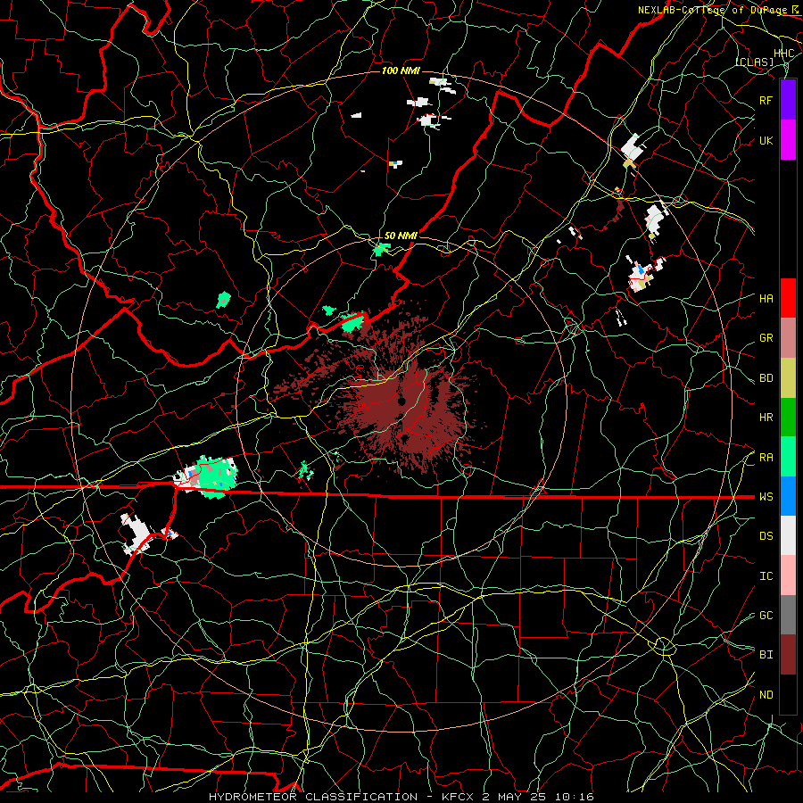Viewport: 803px width, 803px height.
Task: Click the GR legend label
Action: [x=766, y=338]
